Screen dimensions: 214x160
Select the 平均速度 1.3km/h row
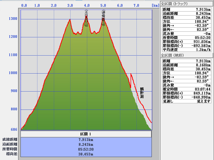point(187,50)
